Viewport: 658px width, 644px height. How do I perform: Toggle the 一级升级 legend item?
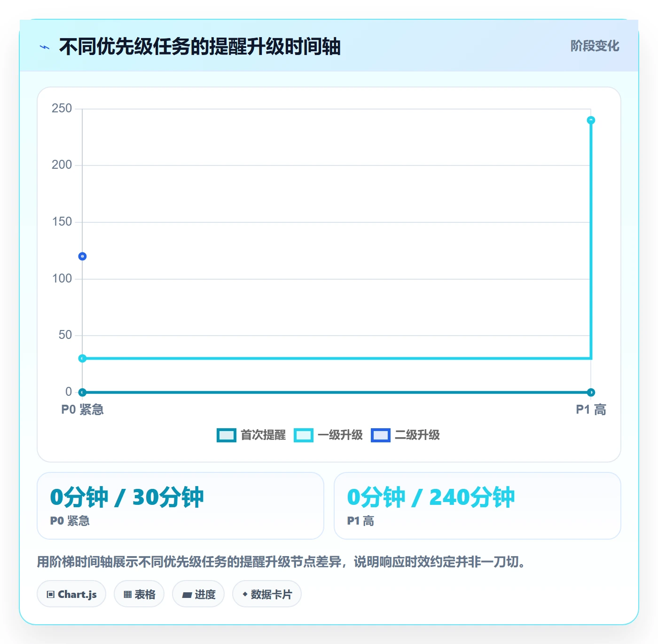coord(328,435)
